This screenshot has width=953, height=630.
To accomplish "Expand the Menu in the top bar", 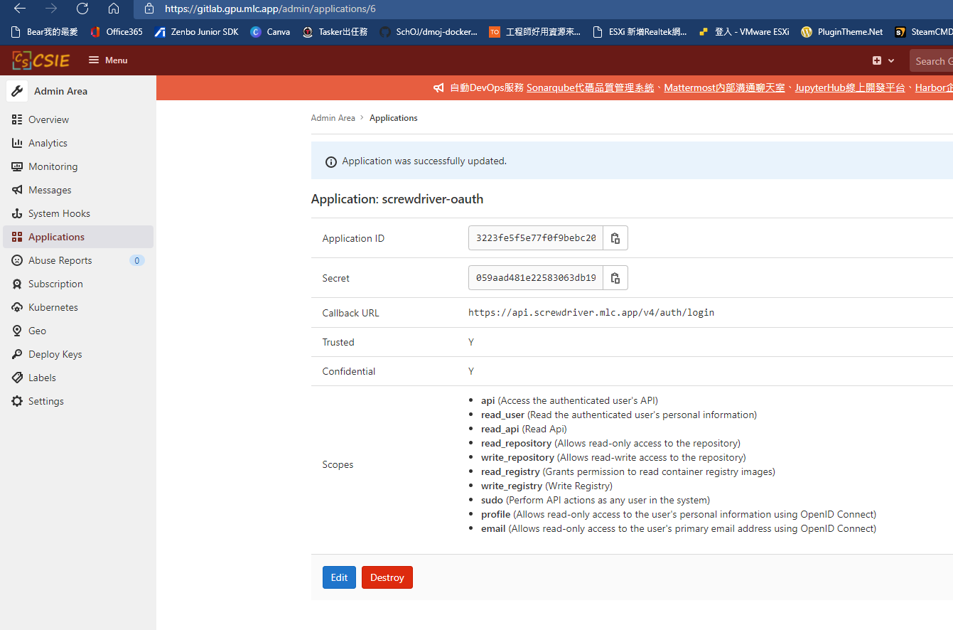I will 107,60.
